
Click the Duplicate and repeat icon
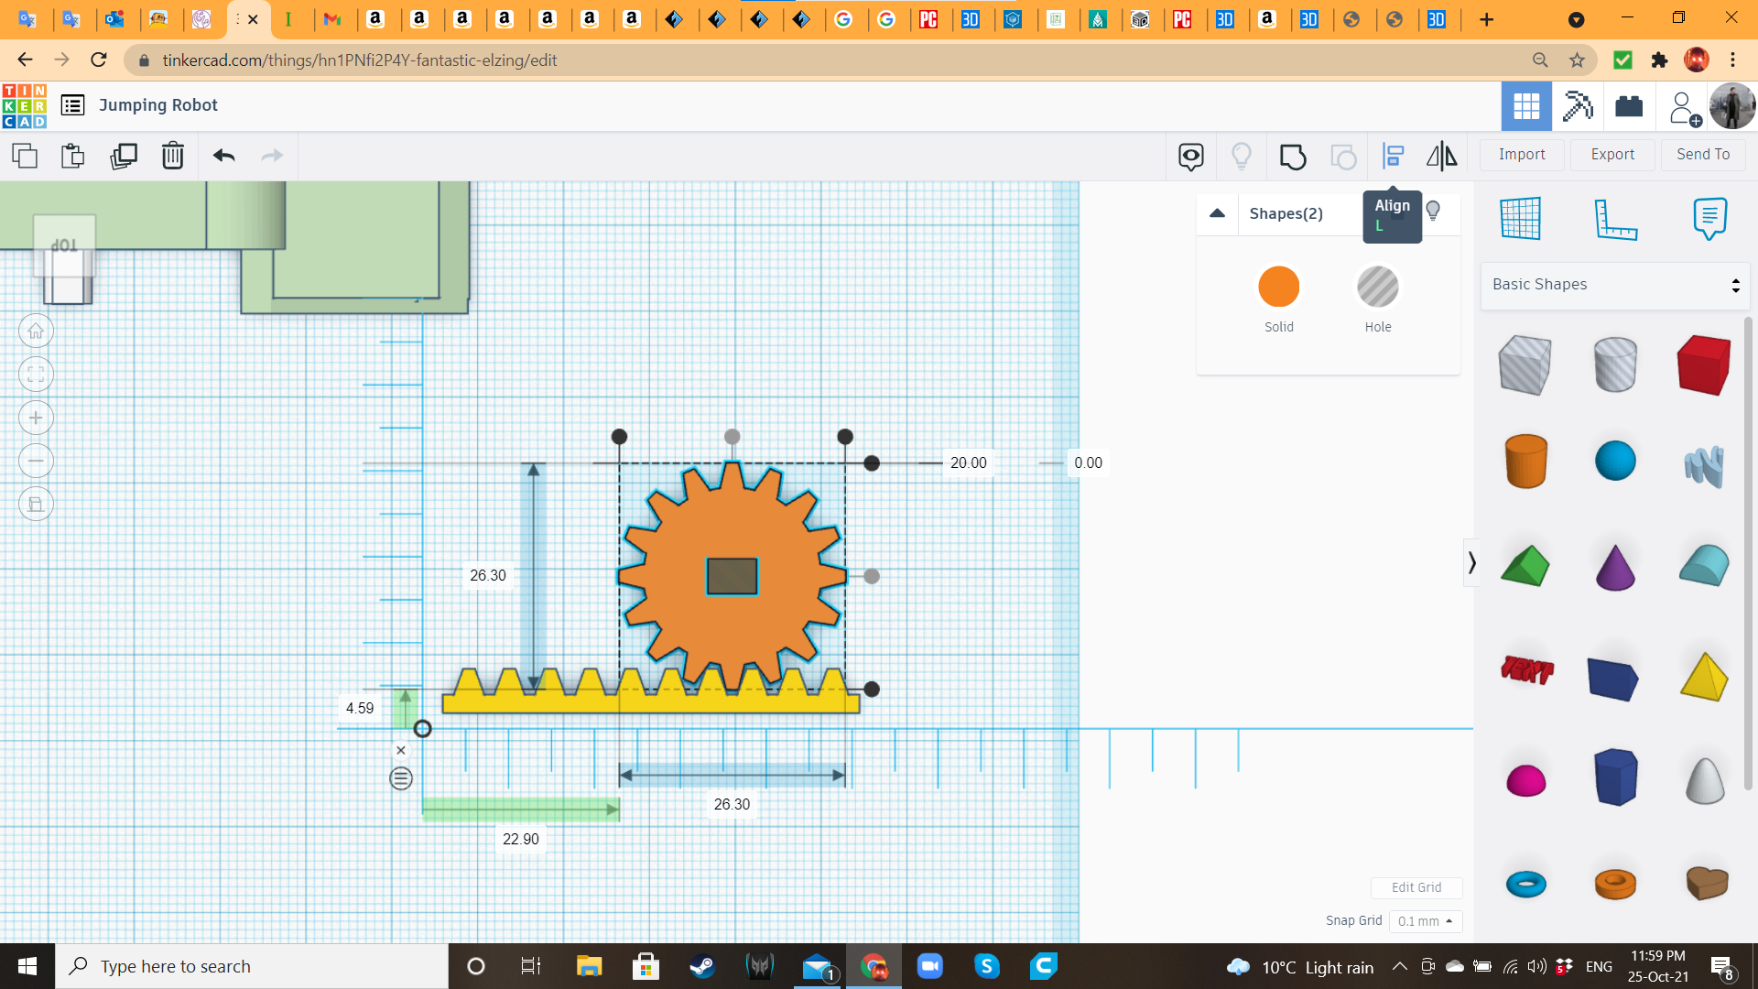pyautogui.click(x=123, y=156)
